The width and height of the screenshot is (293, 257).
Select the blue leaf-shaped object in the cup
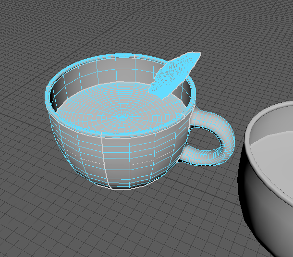[x=174, y=75]
